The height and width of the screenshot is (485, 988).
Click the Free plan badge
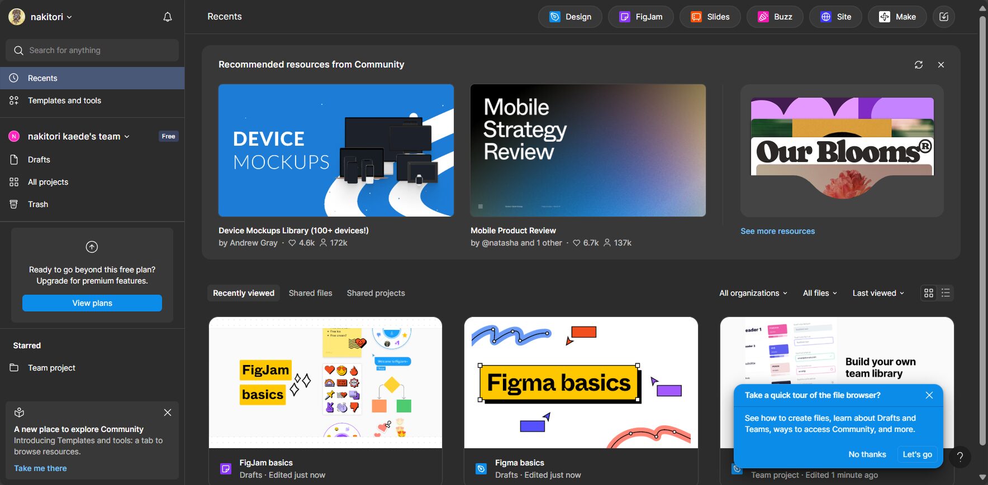[168, 136]
